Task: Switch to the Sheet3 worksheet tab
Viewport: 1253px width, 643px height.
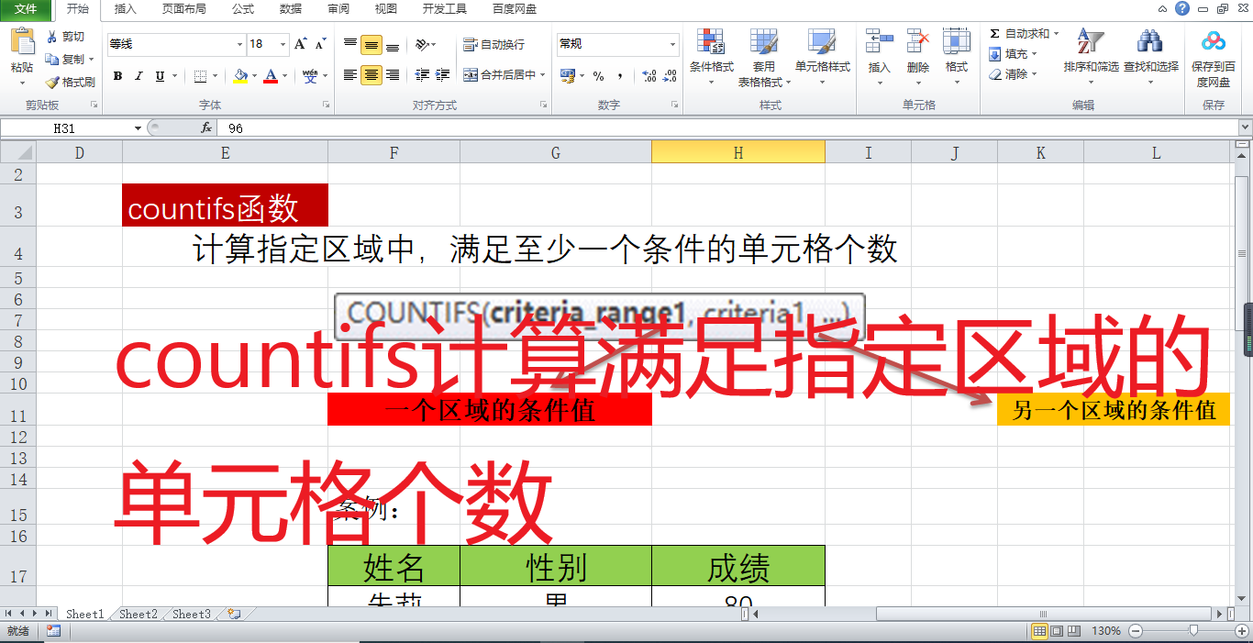Action: (192, 614)
